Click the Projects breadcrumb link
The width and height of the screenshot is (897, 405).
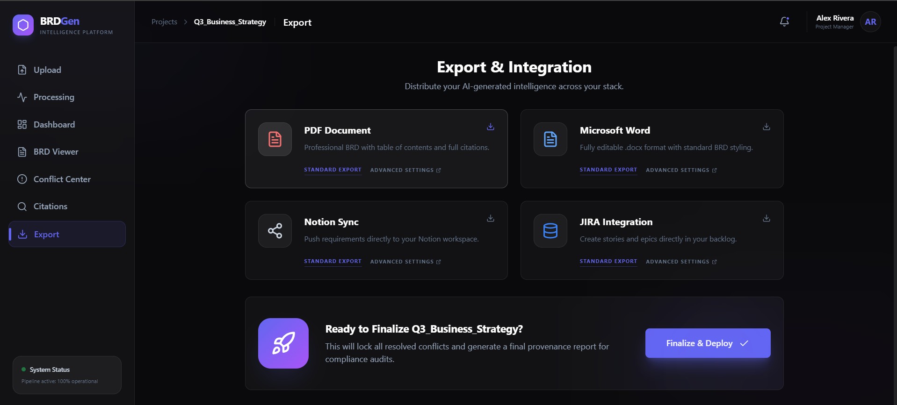[164, 22]
